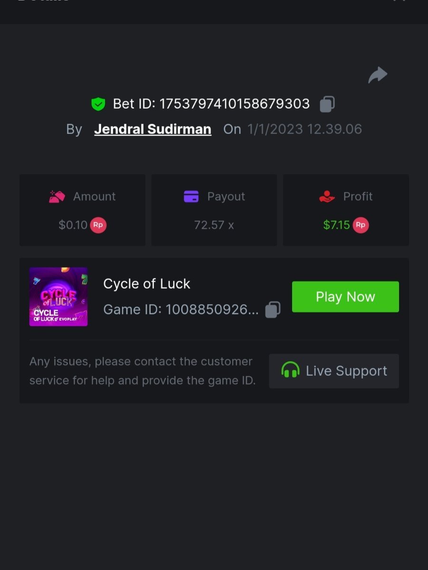428x570 pixels.
Task: Click the purple Payout card icon
Action: (x=191, y=197)
